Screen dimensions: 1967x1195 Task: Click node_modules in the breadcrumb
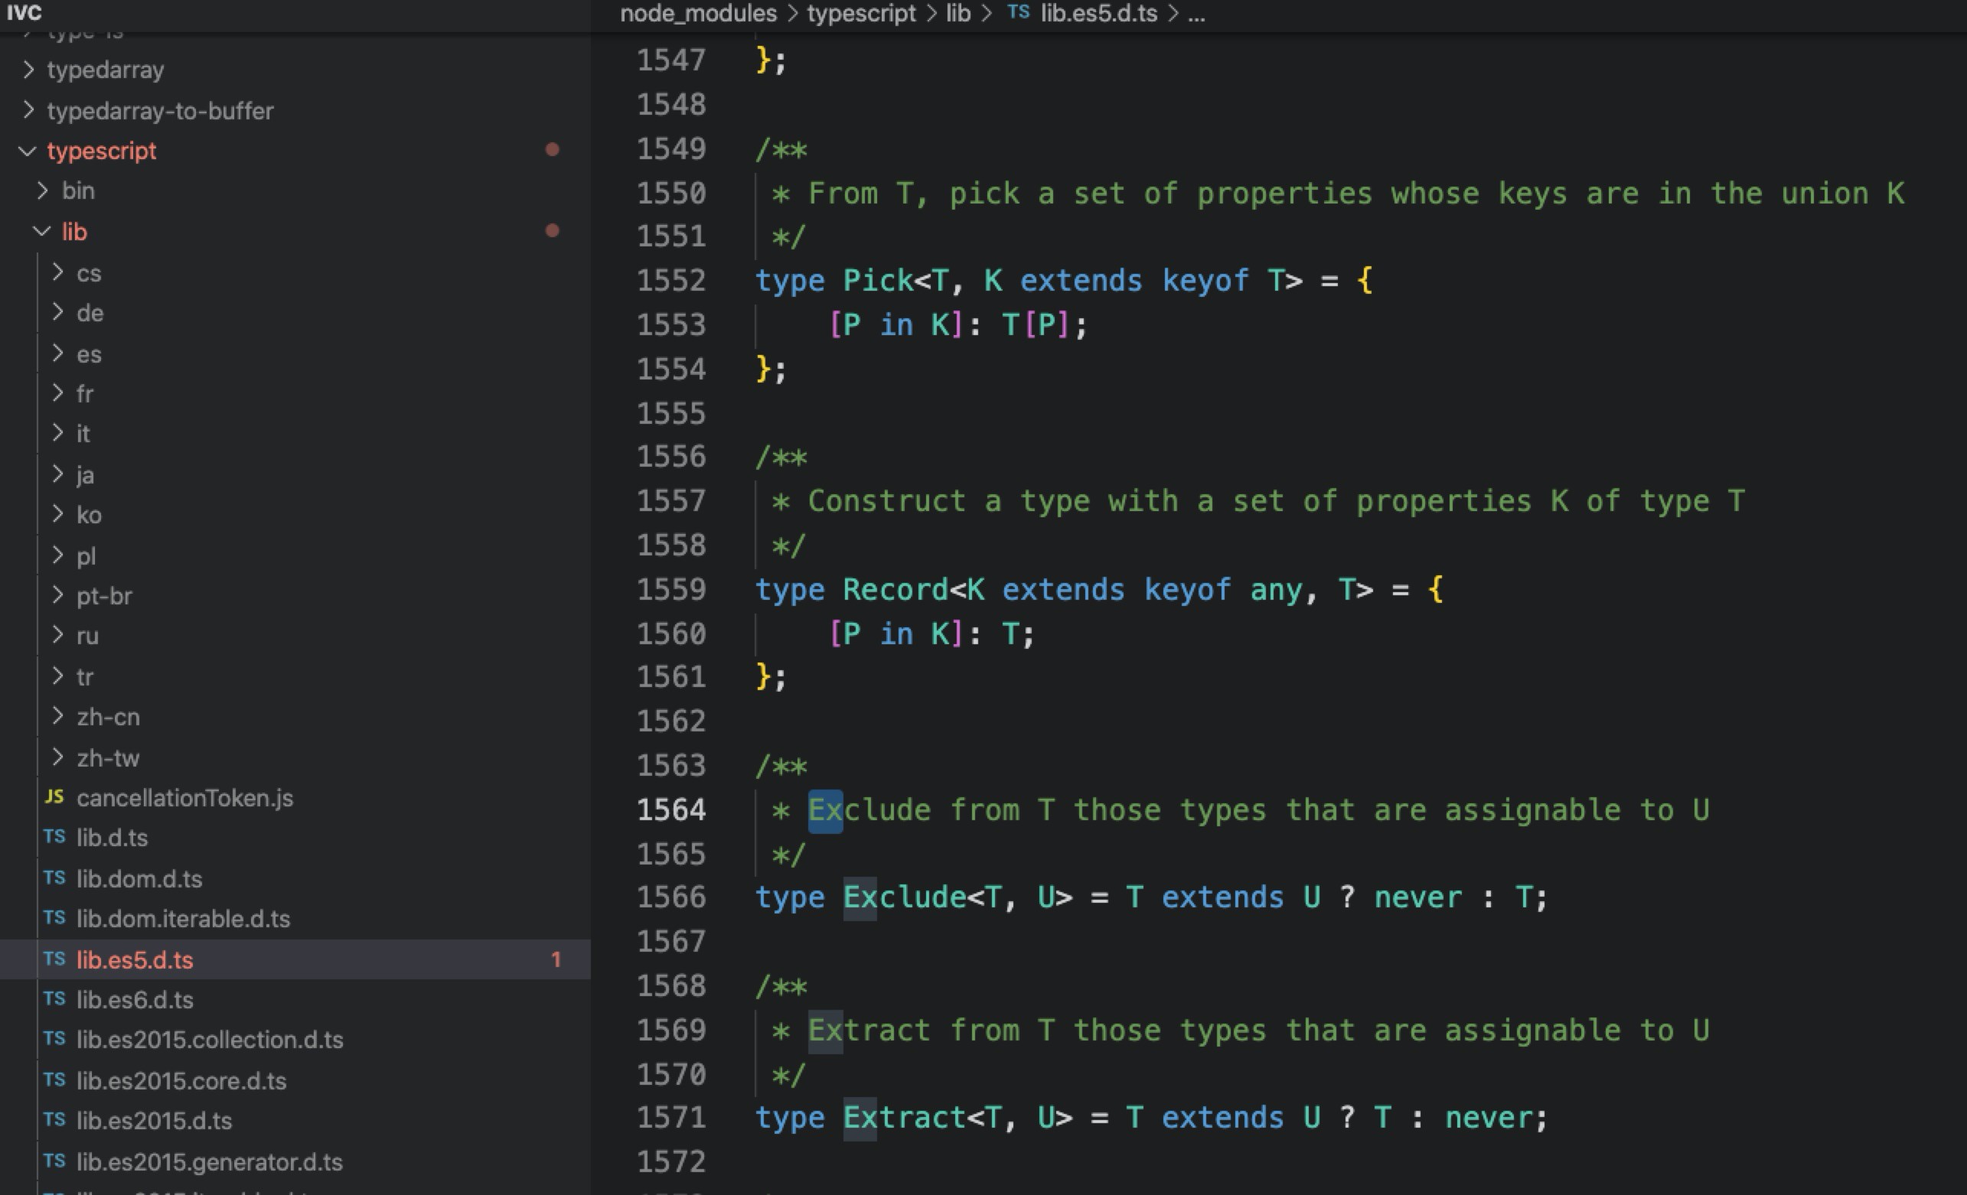click(x=698, y=14)
